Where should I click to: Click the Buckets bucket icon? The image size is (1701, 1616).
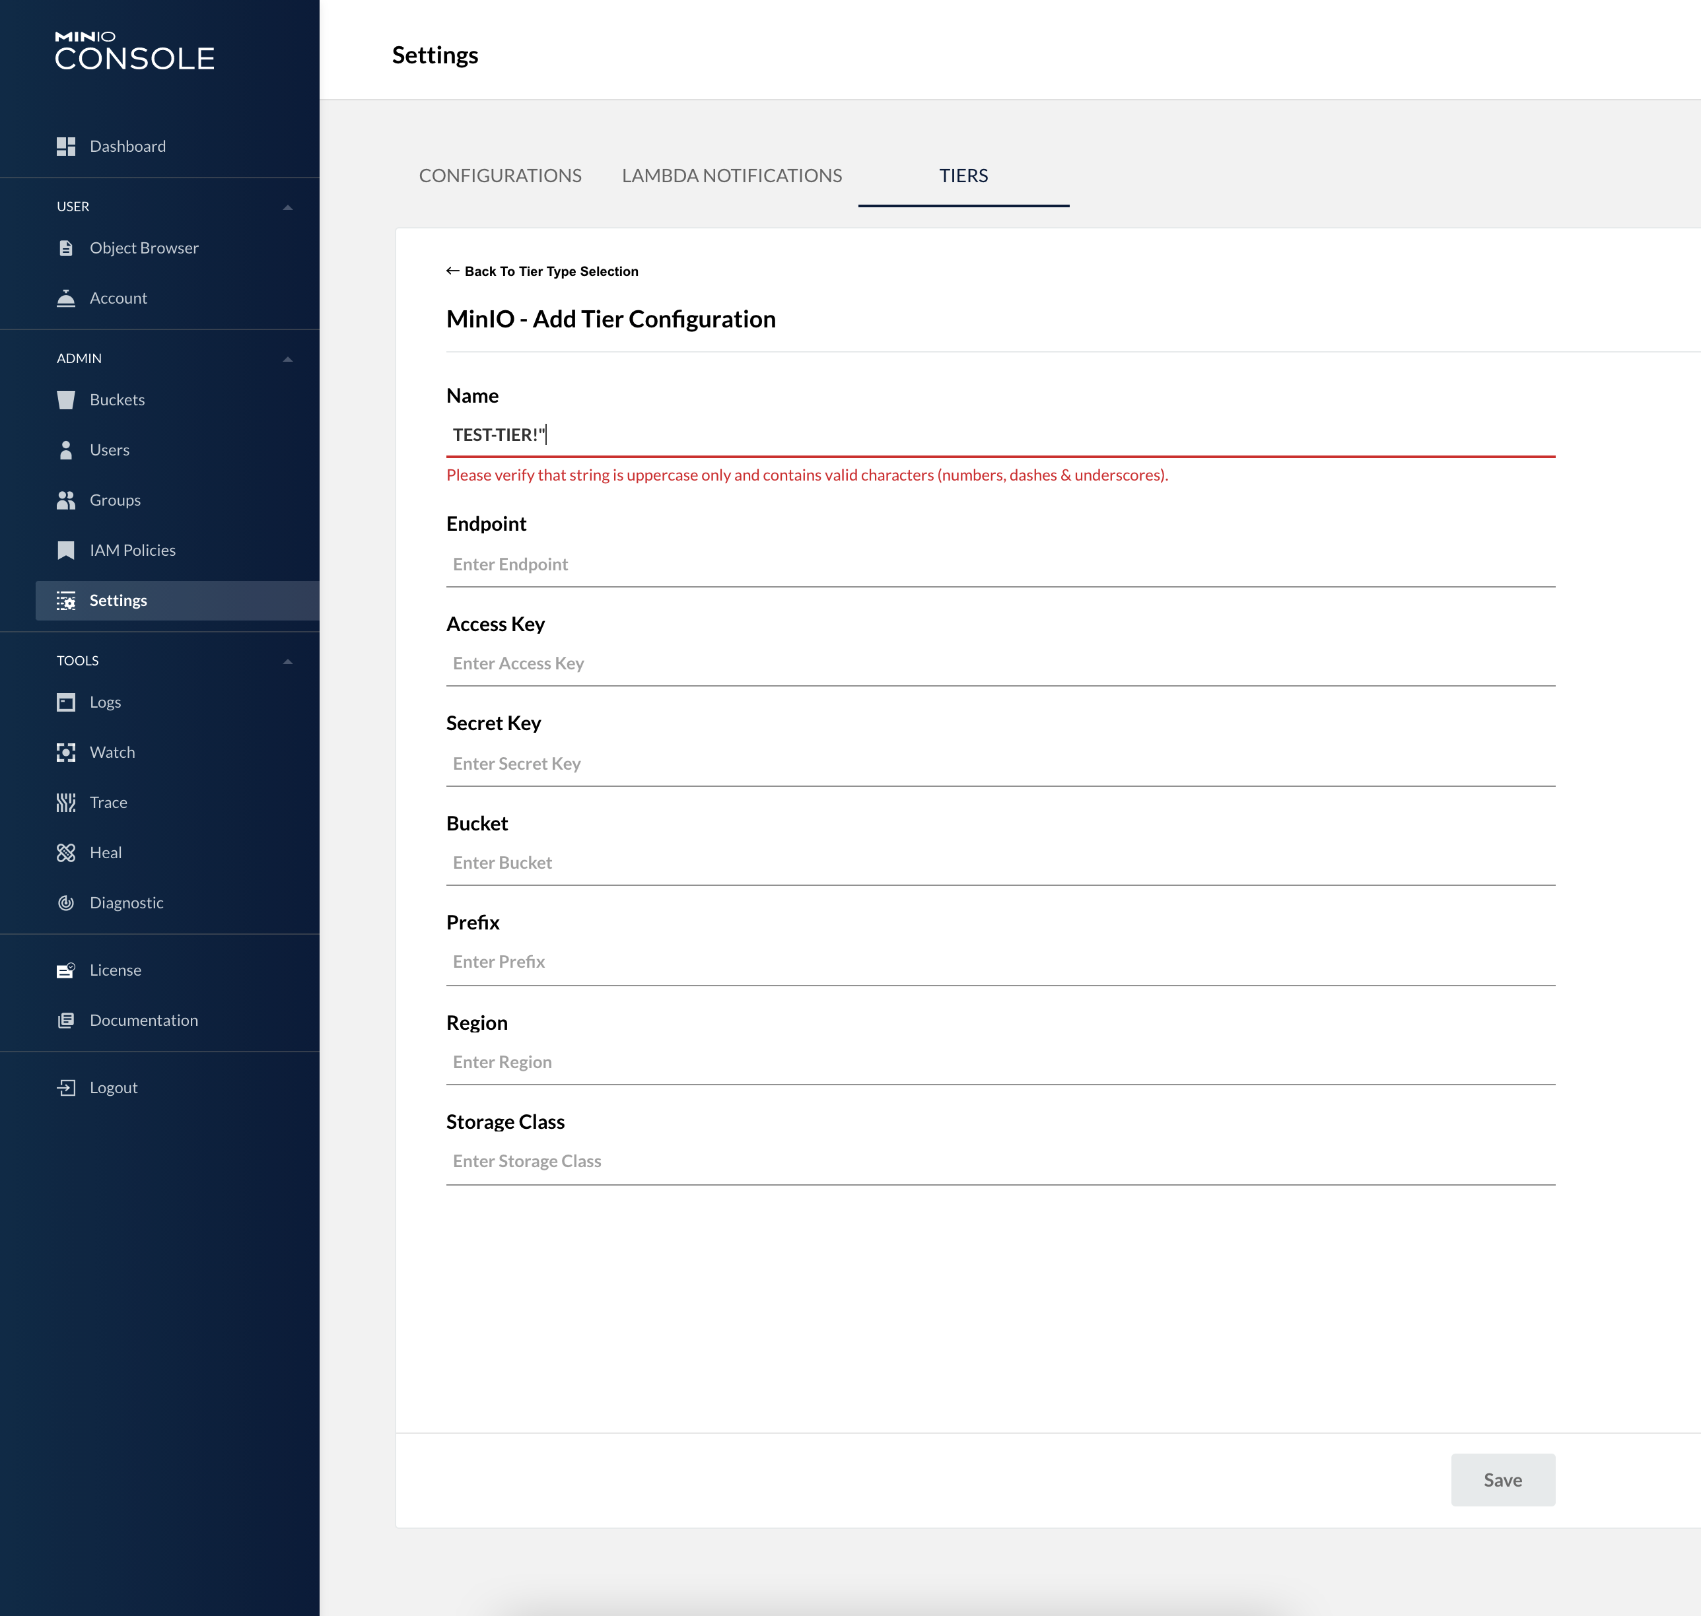[66, 399]
